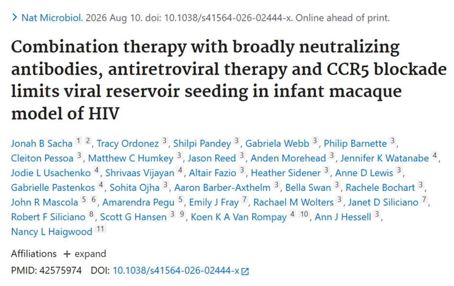Click the external link icon after the DOI

(245, 271)
